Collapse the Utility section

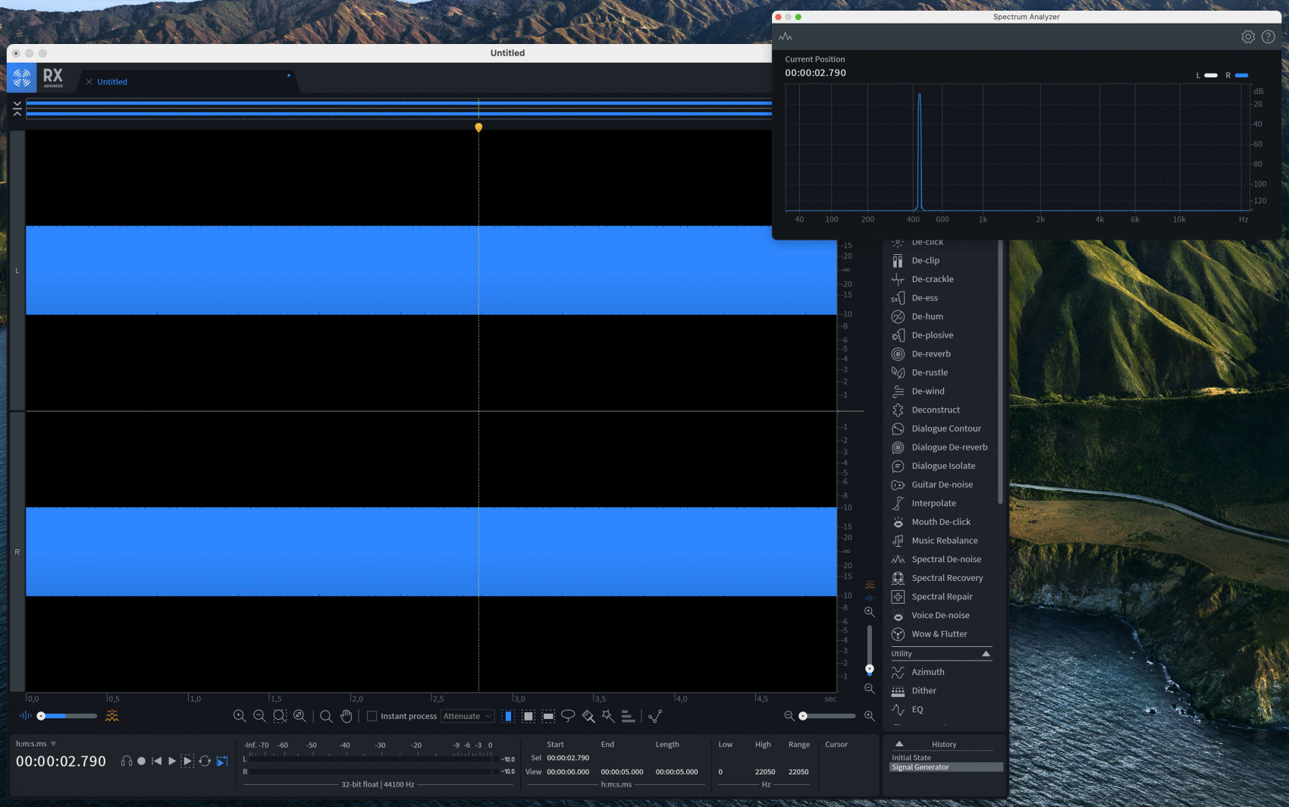986,654
